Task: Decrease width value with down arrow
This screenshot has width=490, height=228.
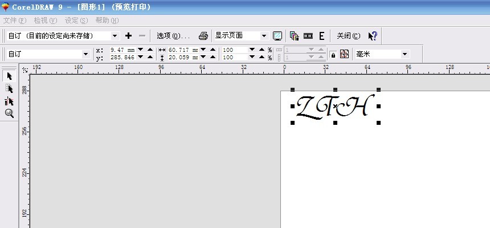Action: 203,50
